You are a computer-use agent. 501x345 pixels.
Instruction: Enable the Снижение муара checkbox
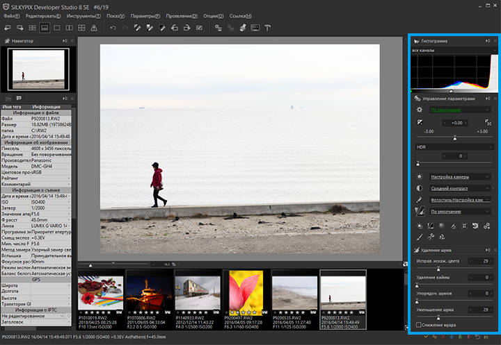419,325
